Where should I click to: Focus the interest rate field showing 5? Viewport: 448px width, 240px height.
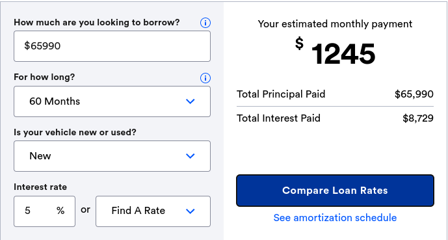click(x=45, y=211)
